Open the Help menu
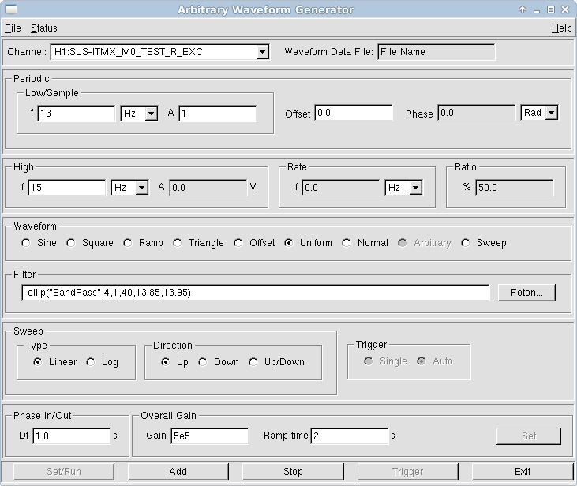The width and height of the screenshot is (577, 486). pos(561,28)
